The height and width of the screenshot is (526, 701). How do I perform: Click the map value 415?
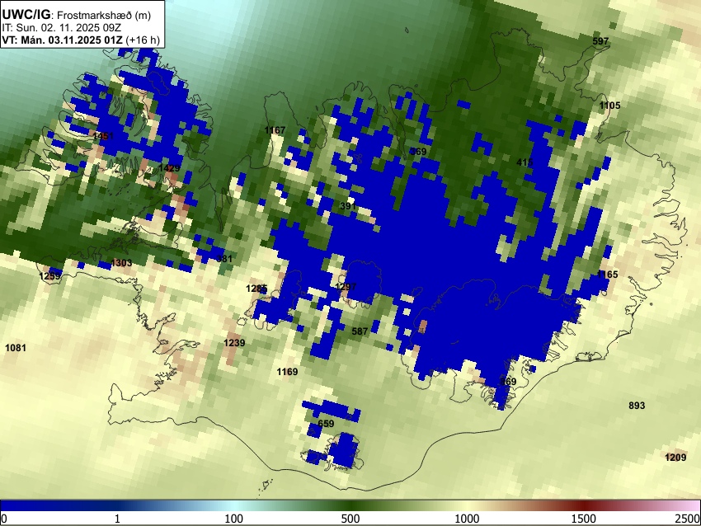525,162
